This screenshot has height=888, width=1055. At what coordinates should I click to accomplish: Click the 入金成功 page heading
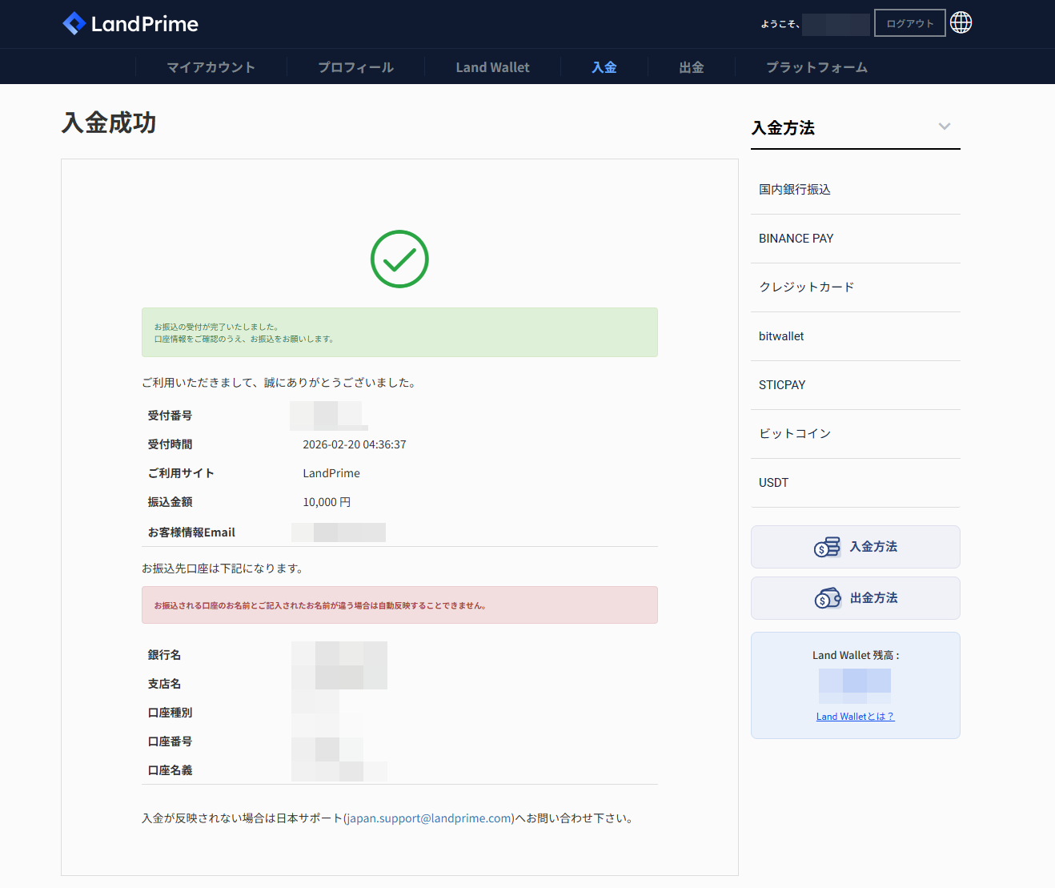[x=109, y=123]
